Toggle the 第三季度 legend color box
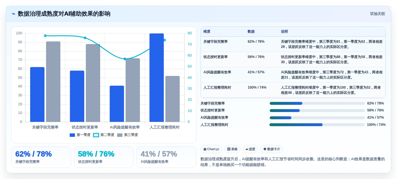 [120, 135]
